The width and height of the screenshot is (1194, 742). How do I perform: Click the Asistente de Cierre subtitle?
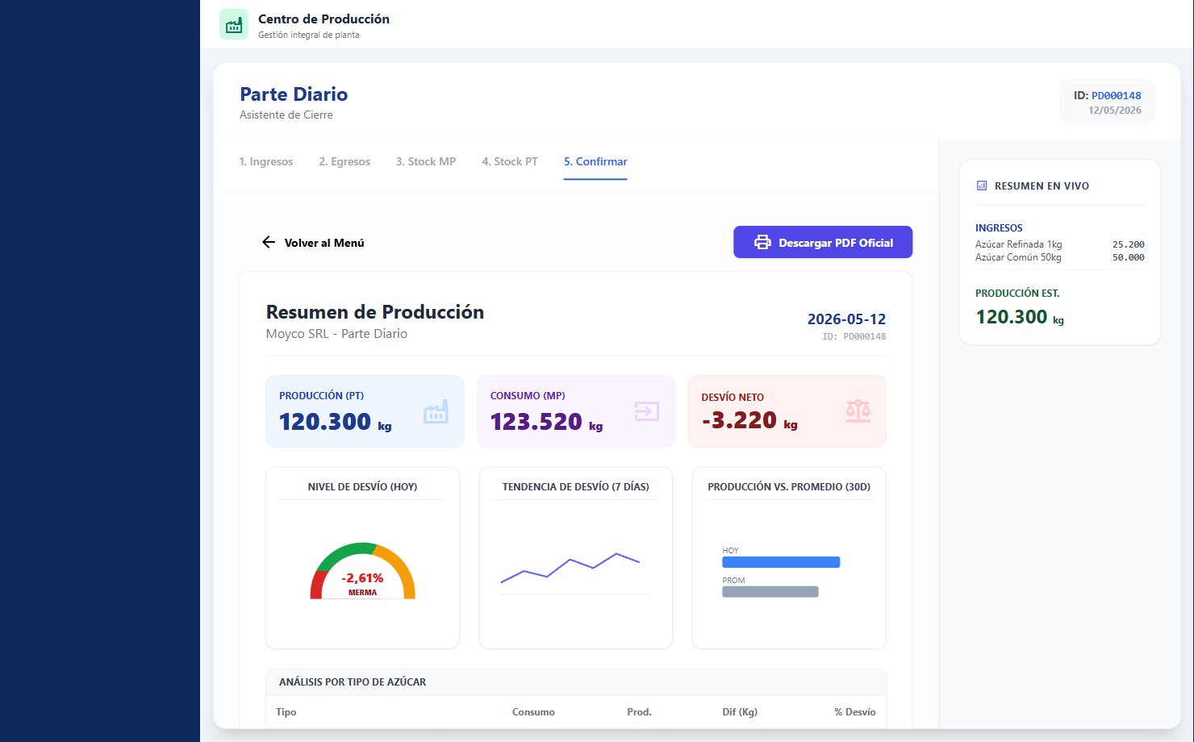coord(286,115)
